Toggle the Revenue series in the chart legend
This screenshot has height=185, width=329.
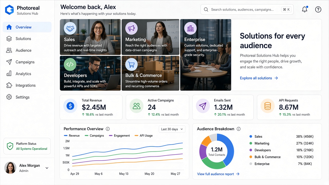tap(72, 136)
